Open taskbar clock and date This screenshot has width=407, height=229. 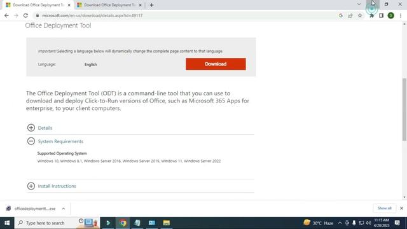(382, 223)
